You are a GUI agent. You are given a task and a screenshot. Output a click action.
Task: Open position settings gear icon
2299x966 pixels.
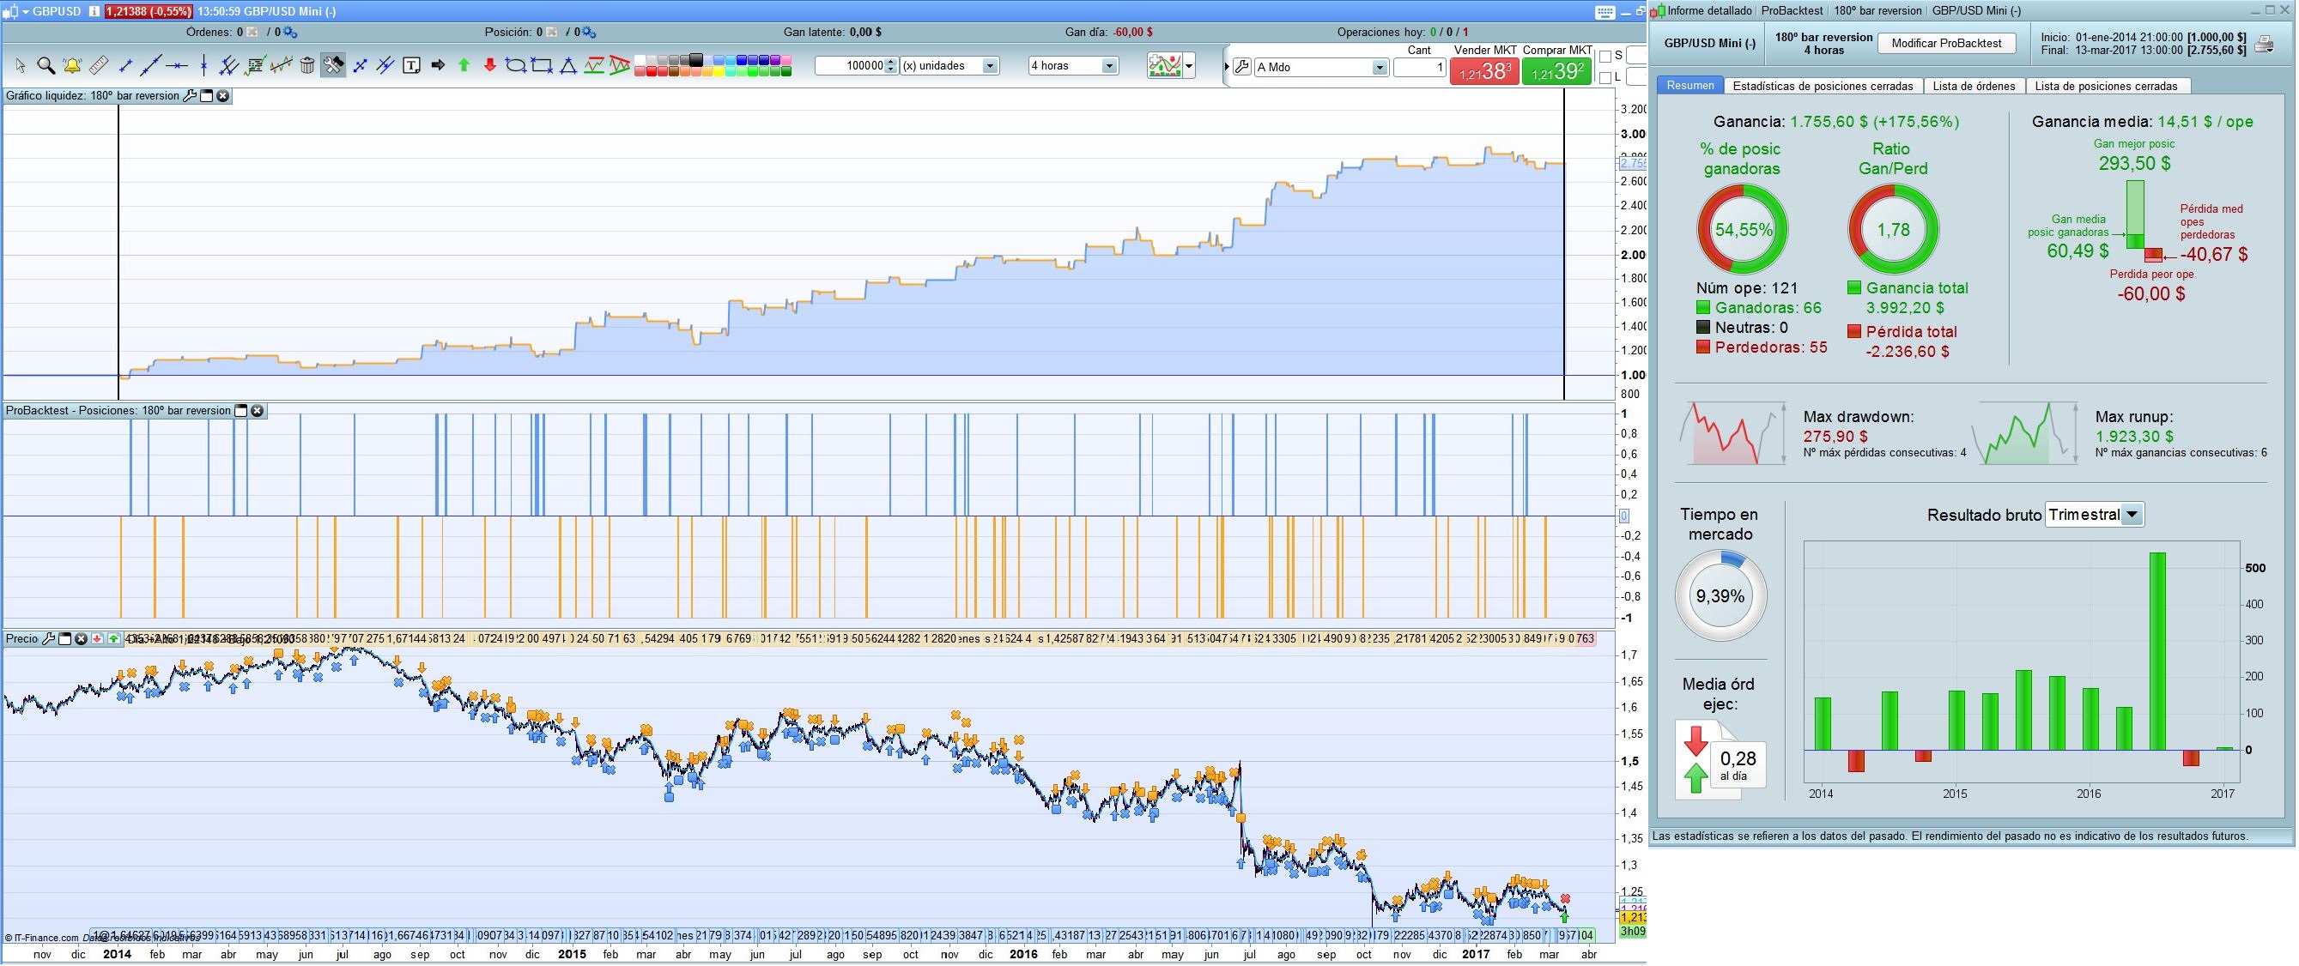click(x=589, y=32)
